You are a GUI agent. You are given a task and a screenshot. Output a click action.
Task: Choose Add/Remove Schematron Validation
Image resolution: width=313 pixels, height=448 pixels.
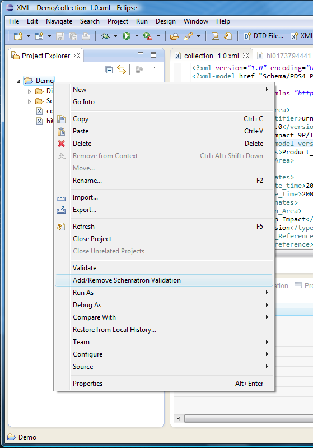(164, 280)
